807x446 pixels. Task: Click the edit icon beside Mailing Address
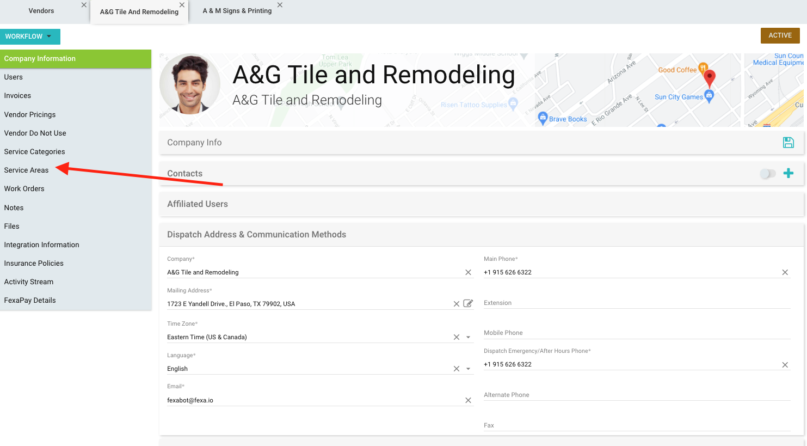coord(468,304)
